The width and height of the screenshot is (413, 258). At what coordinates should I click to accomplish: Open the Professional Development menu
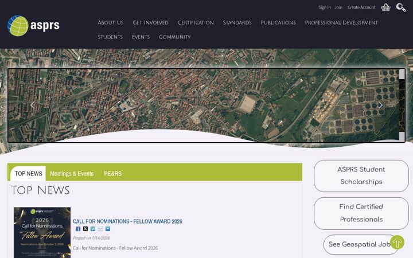point(341,22)
